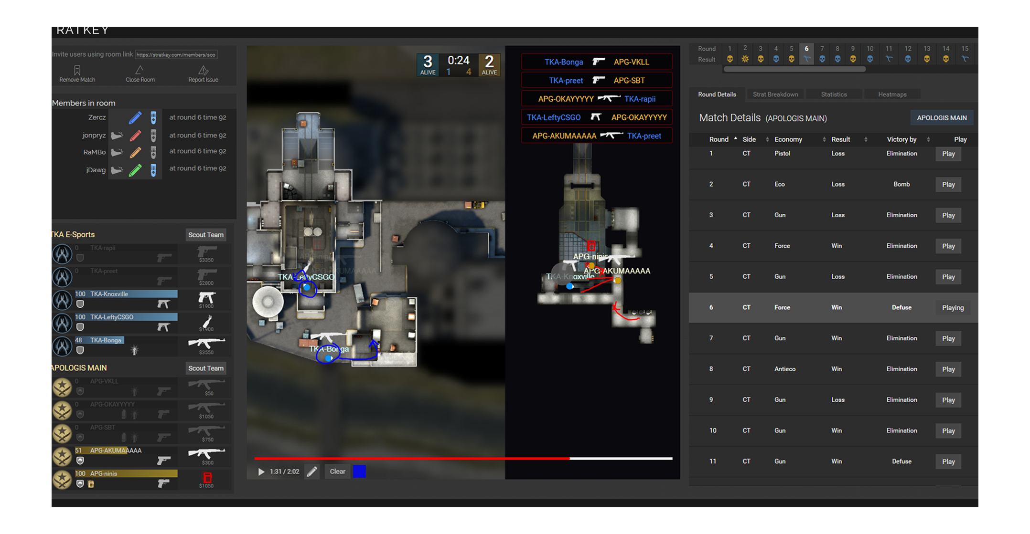Screen dimensions: 1030x534
Task: Click the APOLOGIS MAIN team button
Action: pyautogui.click(x=942, y=118)
